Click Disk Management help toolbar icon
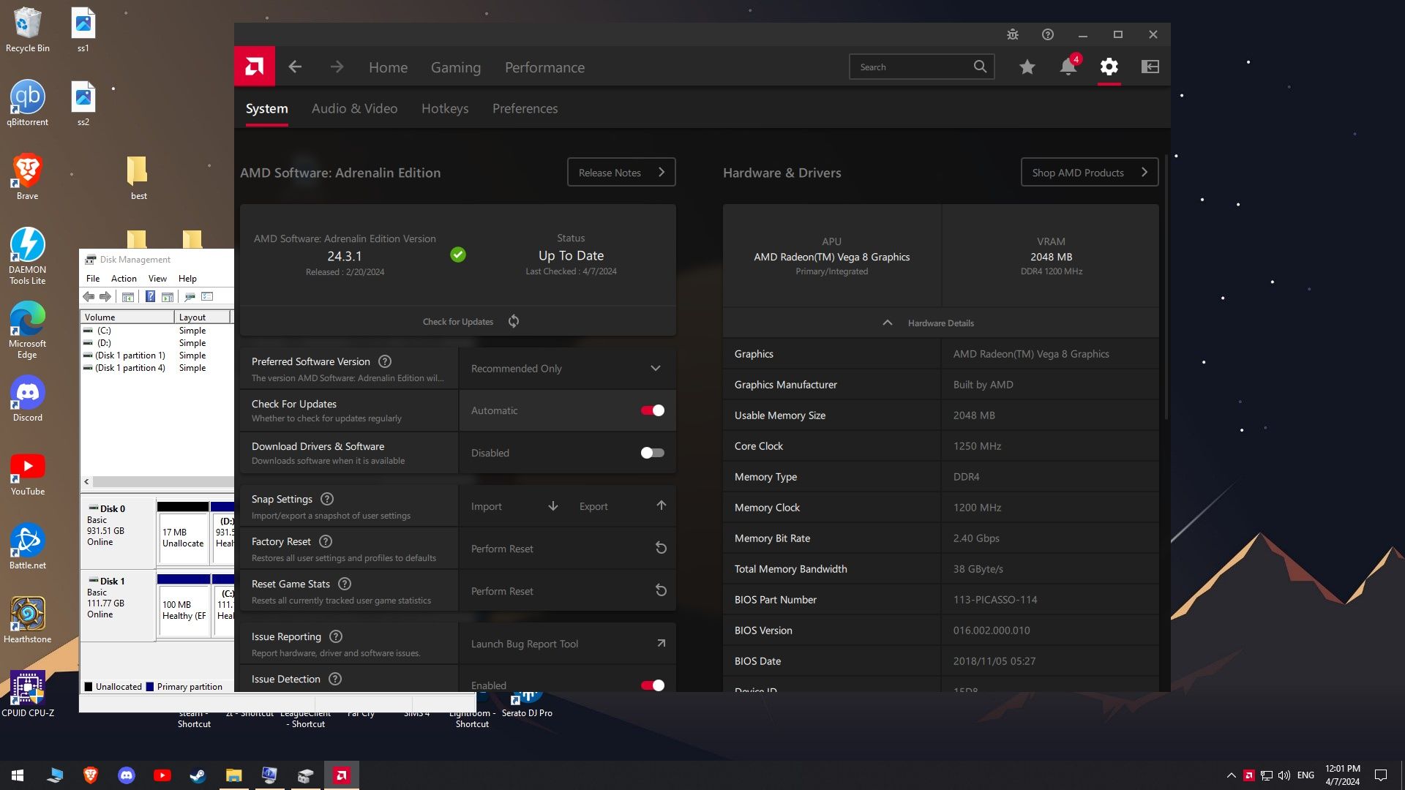Image resolution: width=1405 pixels, height=790 pixels. tap(150, 296)
